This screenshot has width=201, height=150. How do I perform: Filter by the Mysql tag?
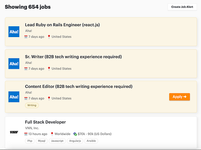pos(41,141)
